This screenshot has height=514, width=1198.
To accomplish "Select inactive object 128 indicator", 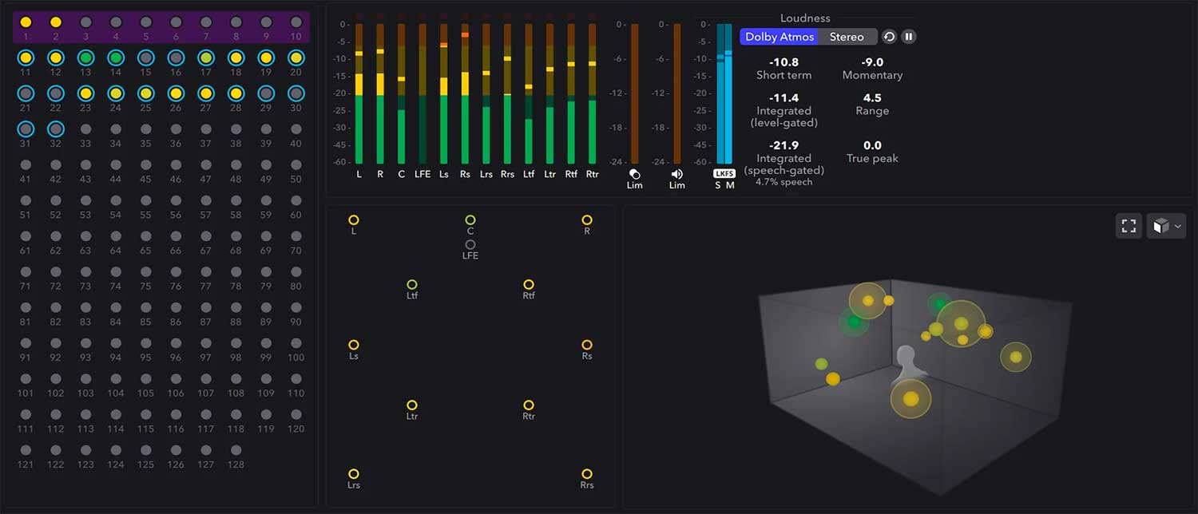I will point(236,449).
